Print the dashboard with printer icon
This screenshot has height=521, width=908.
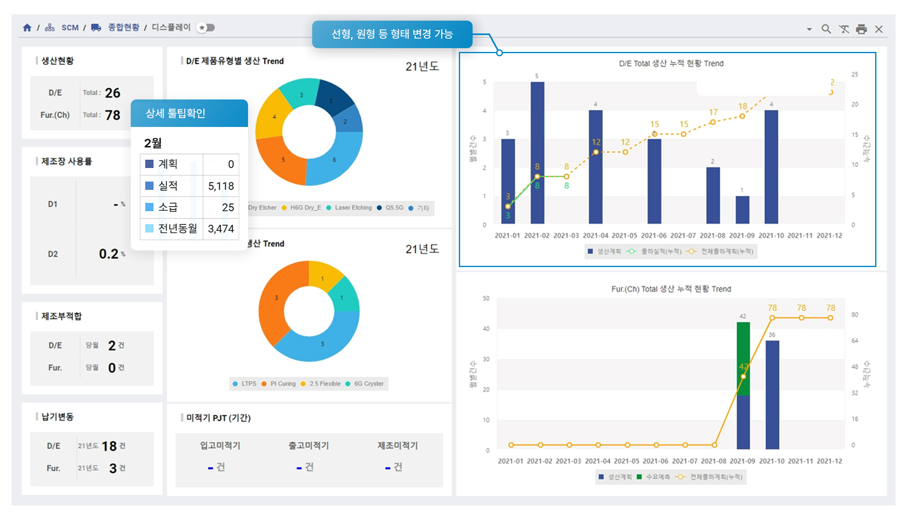click(861, 29)
